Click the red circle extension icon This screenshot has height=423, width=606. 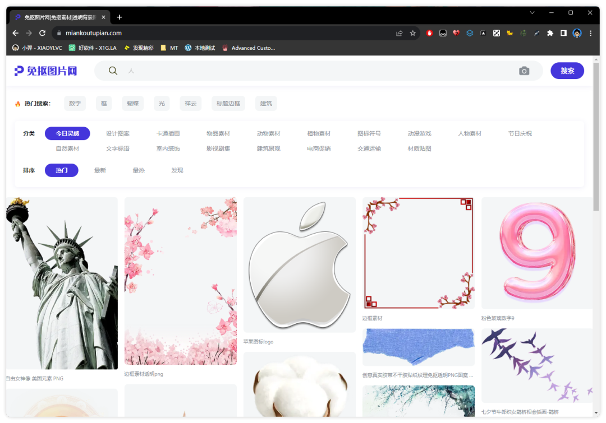tap(429, 33)
